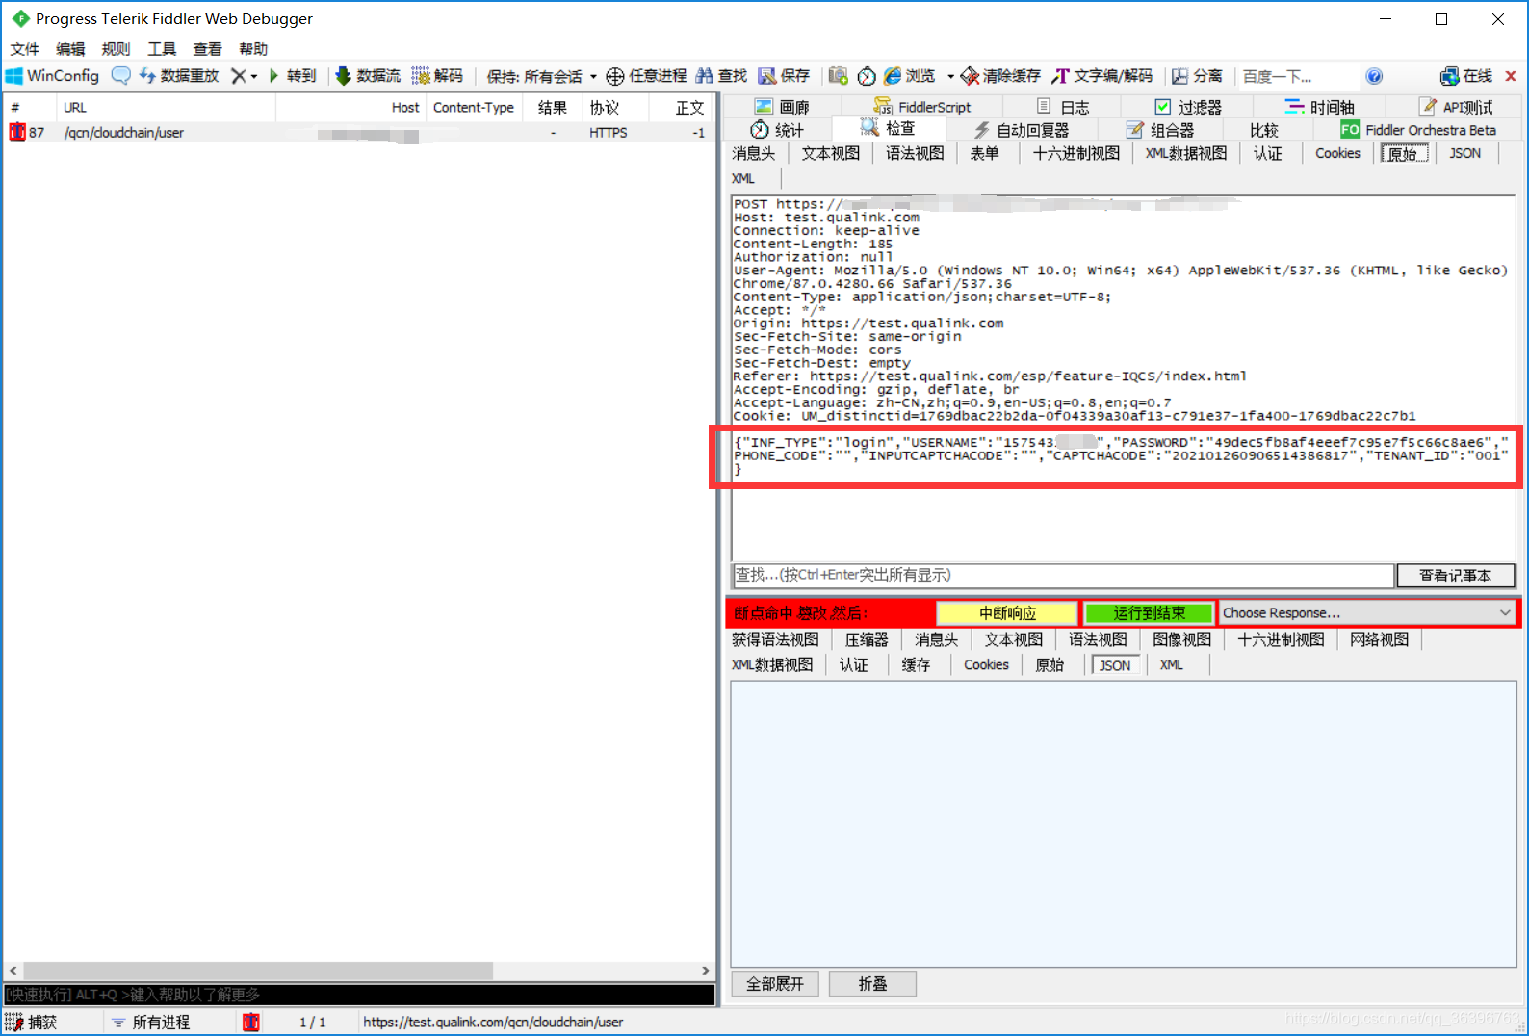Switch to the API测试 tab

pos(1456,107)
